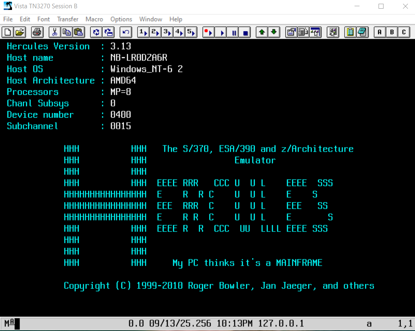Stop macro with the stop icon

[x=244, y=32]
